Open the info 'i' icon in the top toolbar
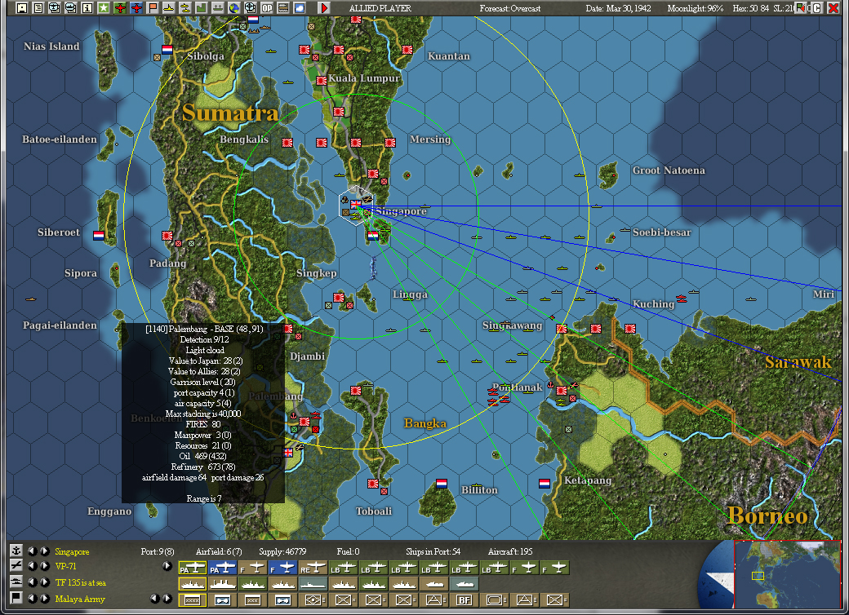The height and width of the screenshot is (615, 849). 87,8
